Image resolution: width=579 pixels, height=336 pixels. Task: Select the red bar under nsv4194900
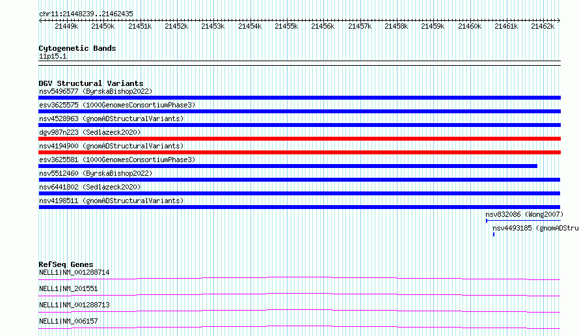299,152
